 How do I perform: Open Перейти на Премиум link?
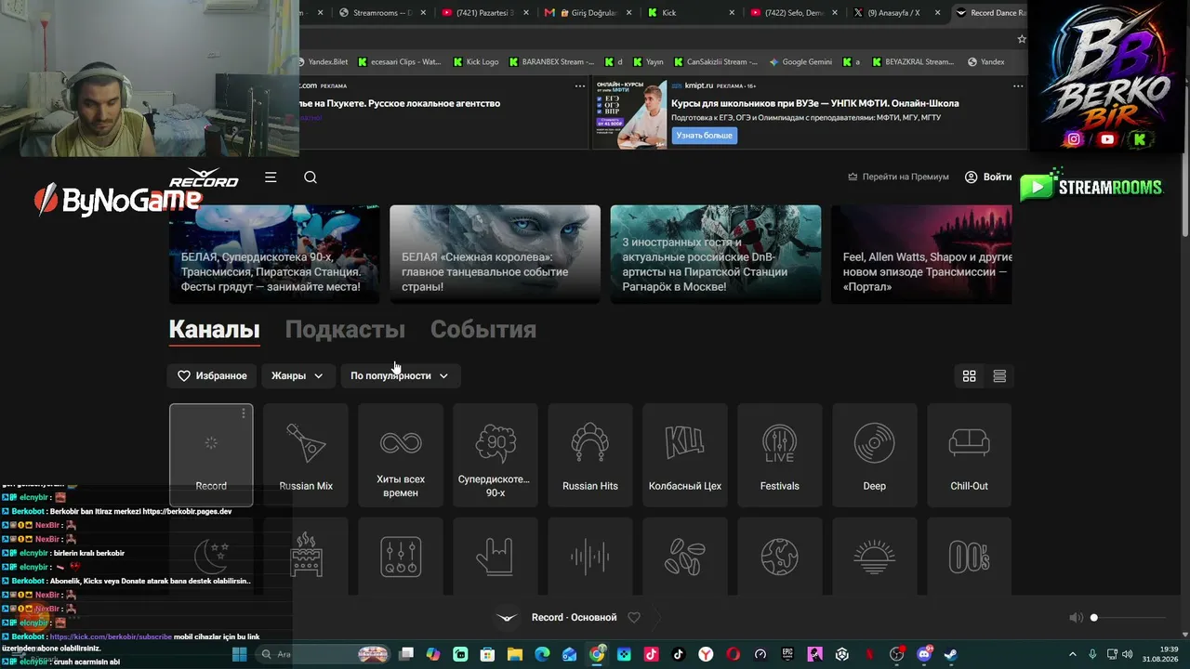(898, 177)
